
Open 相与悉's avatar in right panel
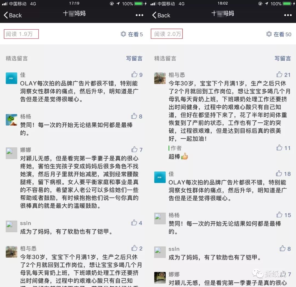(x=160, y=78)
